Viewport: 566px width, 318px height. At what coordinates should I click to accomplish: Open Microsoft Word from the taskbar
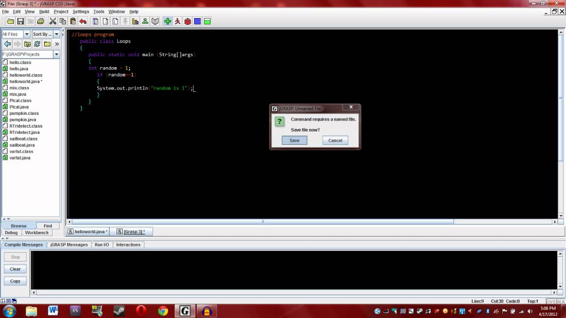53,311
